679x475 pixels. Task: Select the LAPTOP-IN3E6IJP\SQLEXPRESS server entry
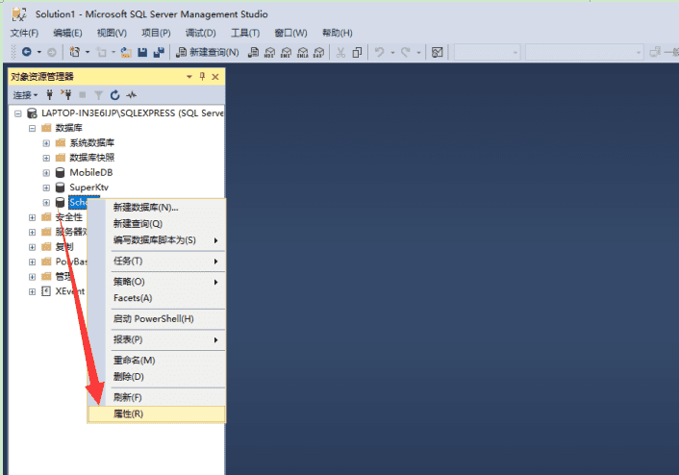point(133,113)
